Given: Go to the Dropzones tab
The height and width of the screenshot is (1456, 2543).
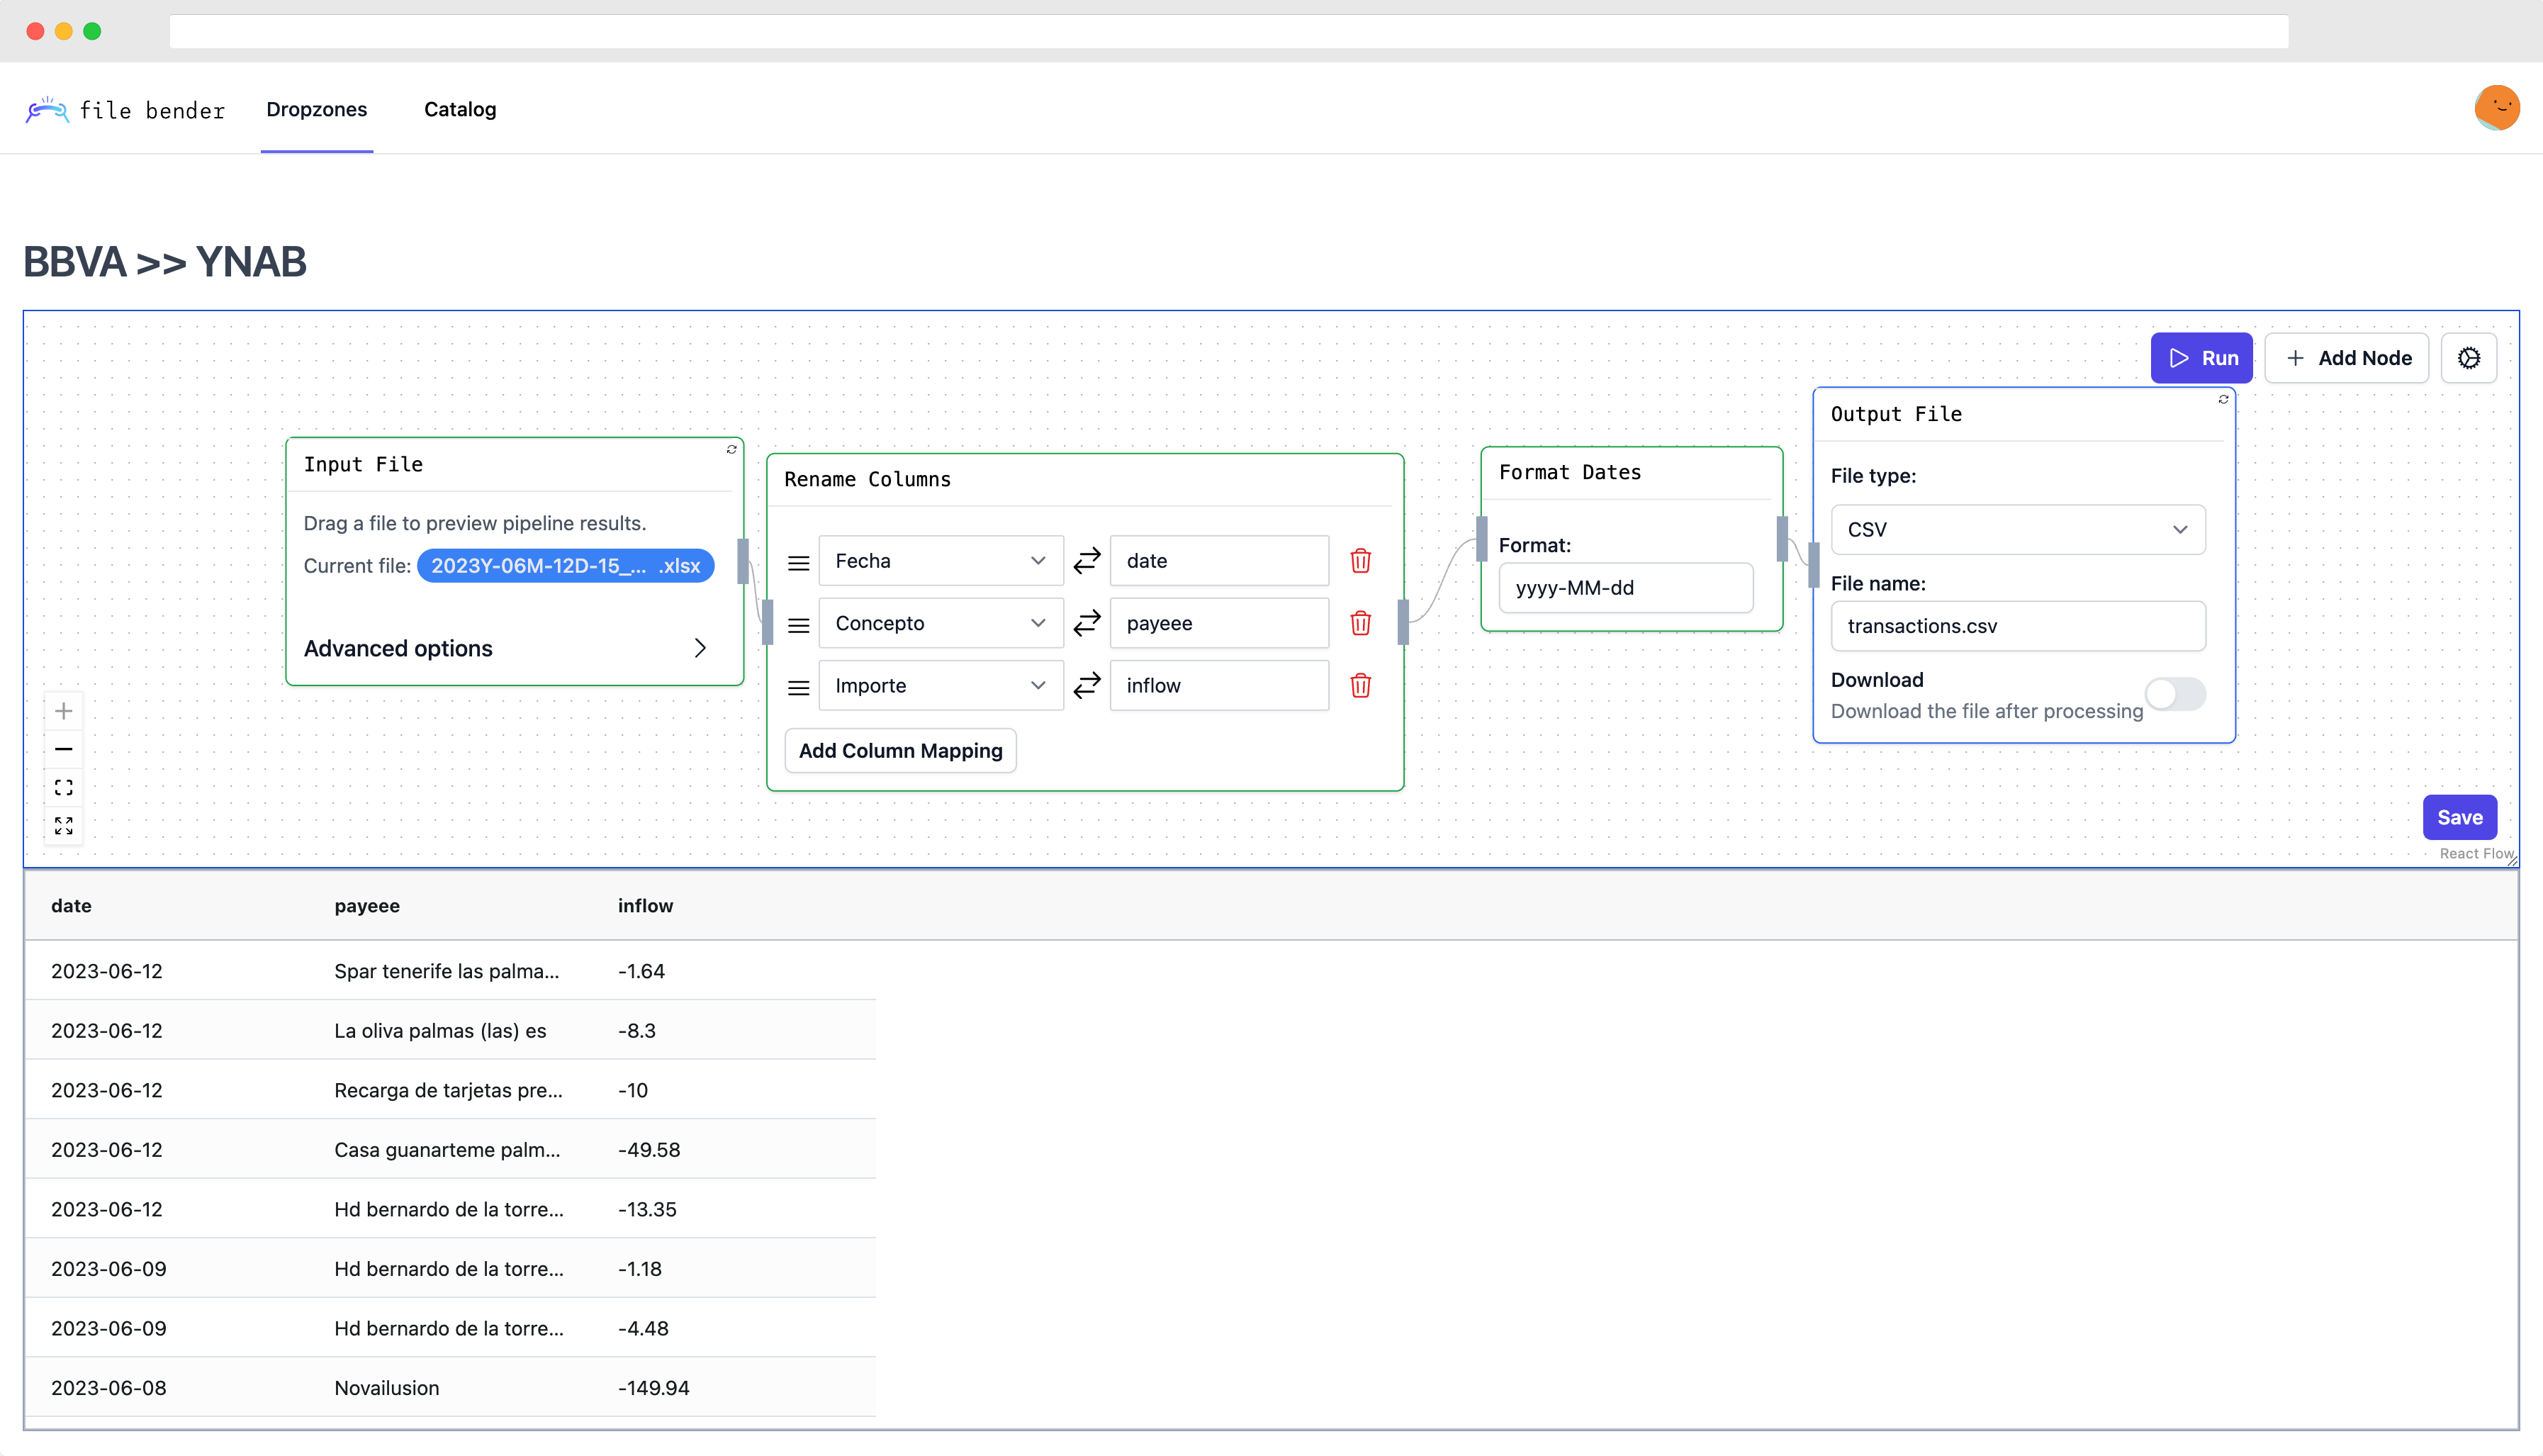Looking at the screenshot, I should click(316, 109).
